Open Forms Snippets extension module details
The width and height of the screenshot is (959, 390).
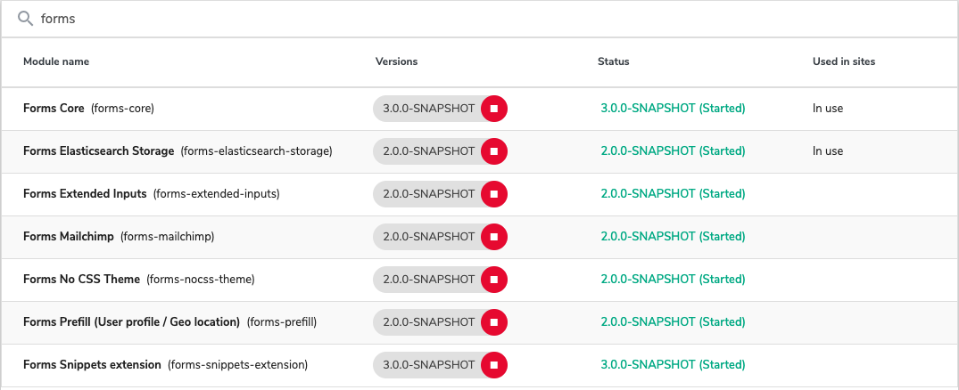pyautogui.click(x=92, y=365)
